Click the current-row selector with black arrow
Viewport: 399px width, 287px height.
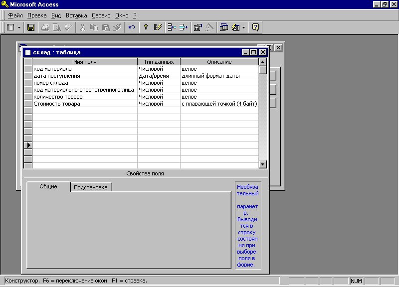pos(28,145)
